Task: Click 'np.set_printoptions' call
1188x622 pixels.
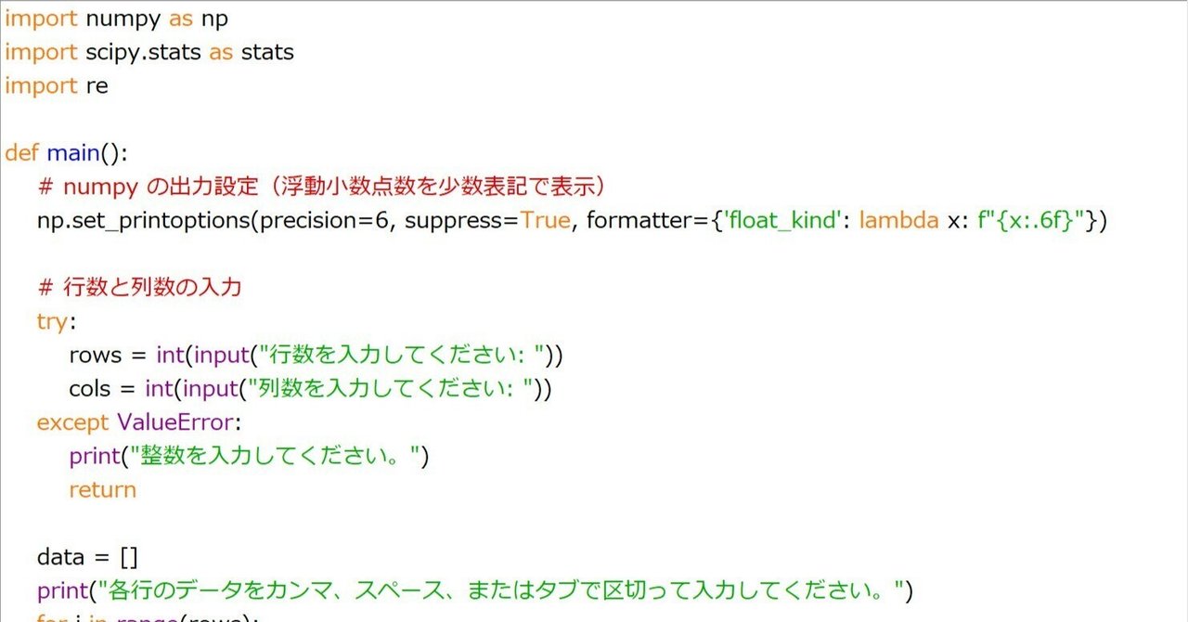Action: [x=142, y=221]
